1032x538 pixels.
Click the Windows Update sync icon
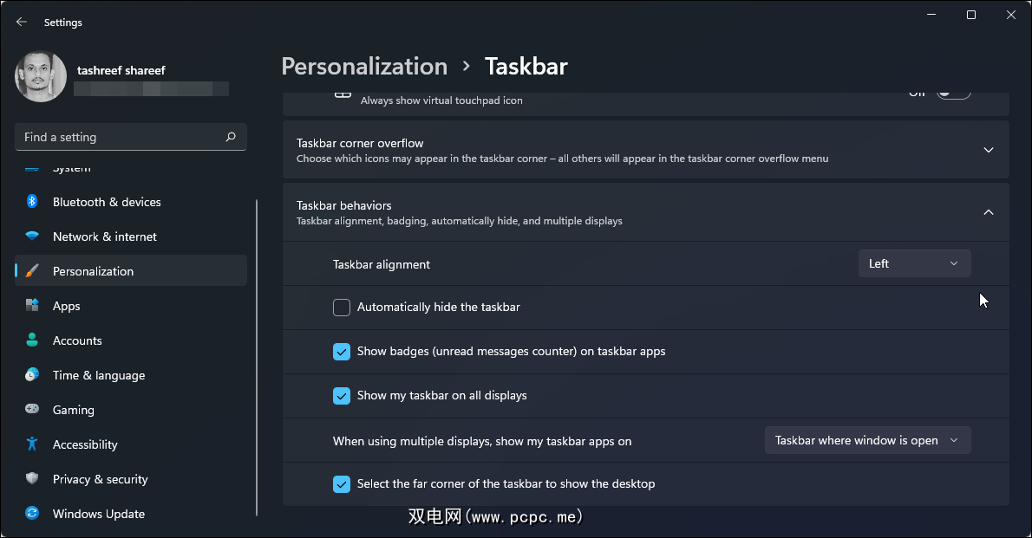point(32,514)
